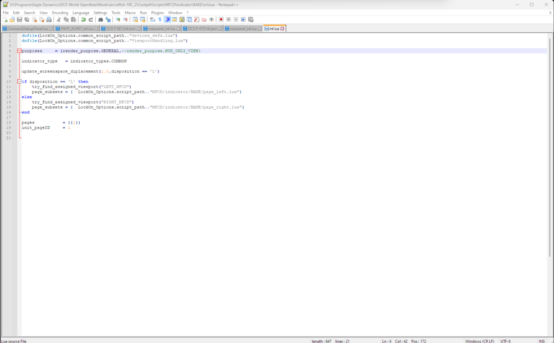554x343 pixels.
Task: Open the Function List panel icon
Action: pyautogui.click(x=197, y=19)
